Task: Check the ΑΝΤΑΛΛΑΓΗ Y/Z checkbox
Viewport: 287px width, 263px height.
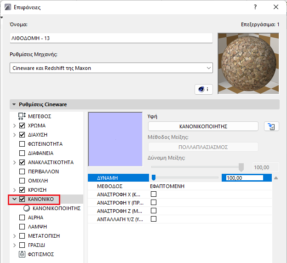Action: tap(154, 219)
